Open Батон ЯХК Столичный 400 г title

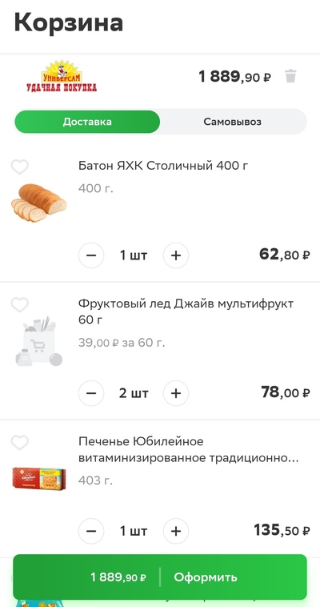[163, 166]
